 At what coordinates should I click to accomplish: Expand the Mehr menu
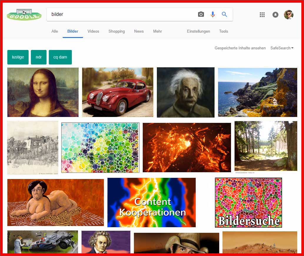[157, 31]
